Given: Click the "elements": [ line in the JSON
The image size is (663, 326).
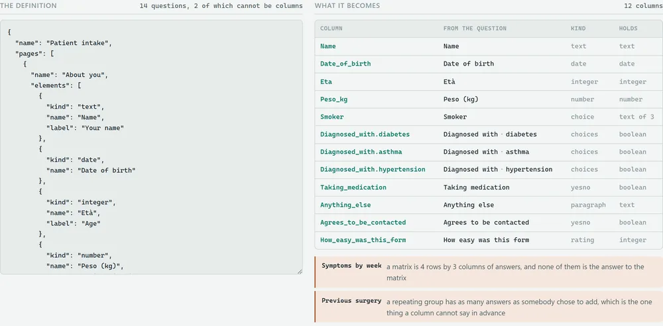Looking at the screenshot, I should tap(56, 85).
